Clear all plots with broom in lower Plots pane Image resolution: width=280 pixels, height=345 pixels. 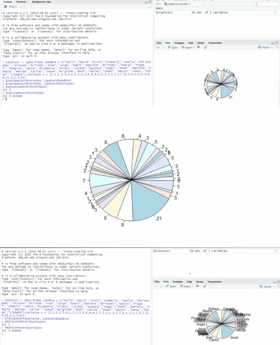[205, 286]
